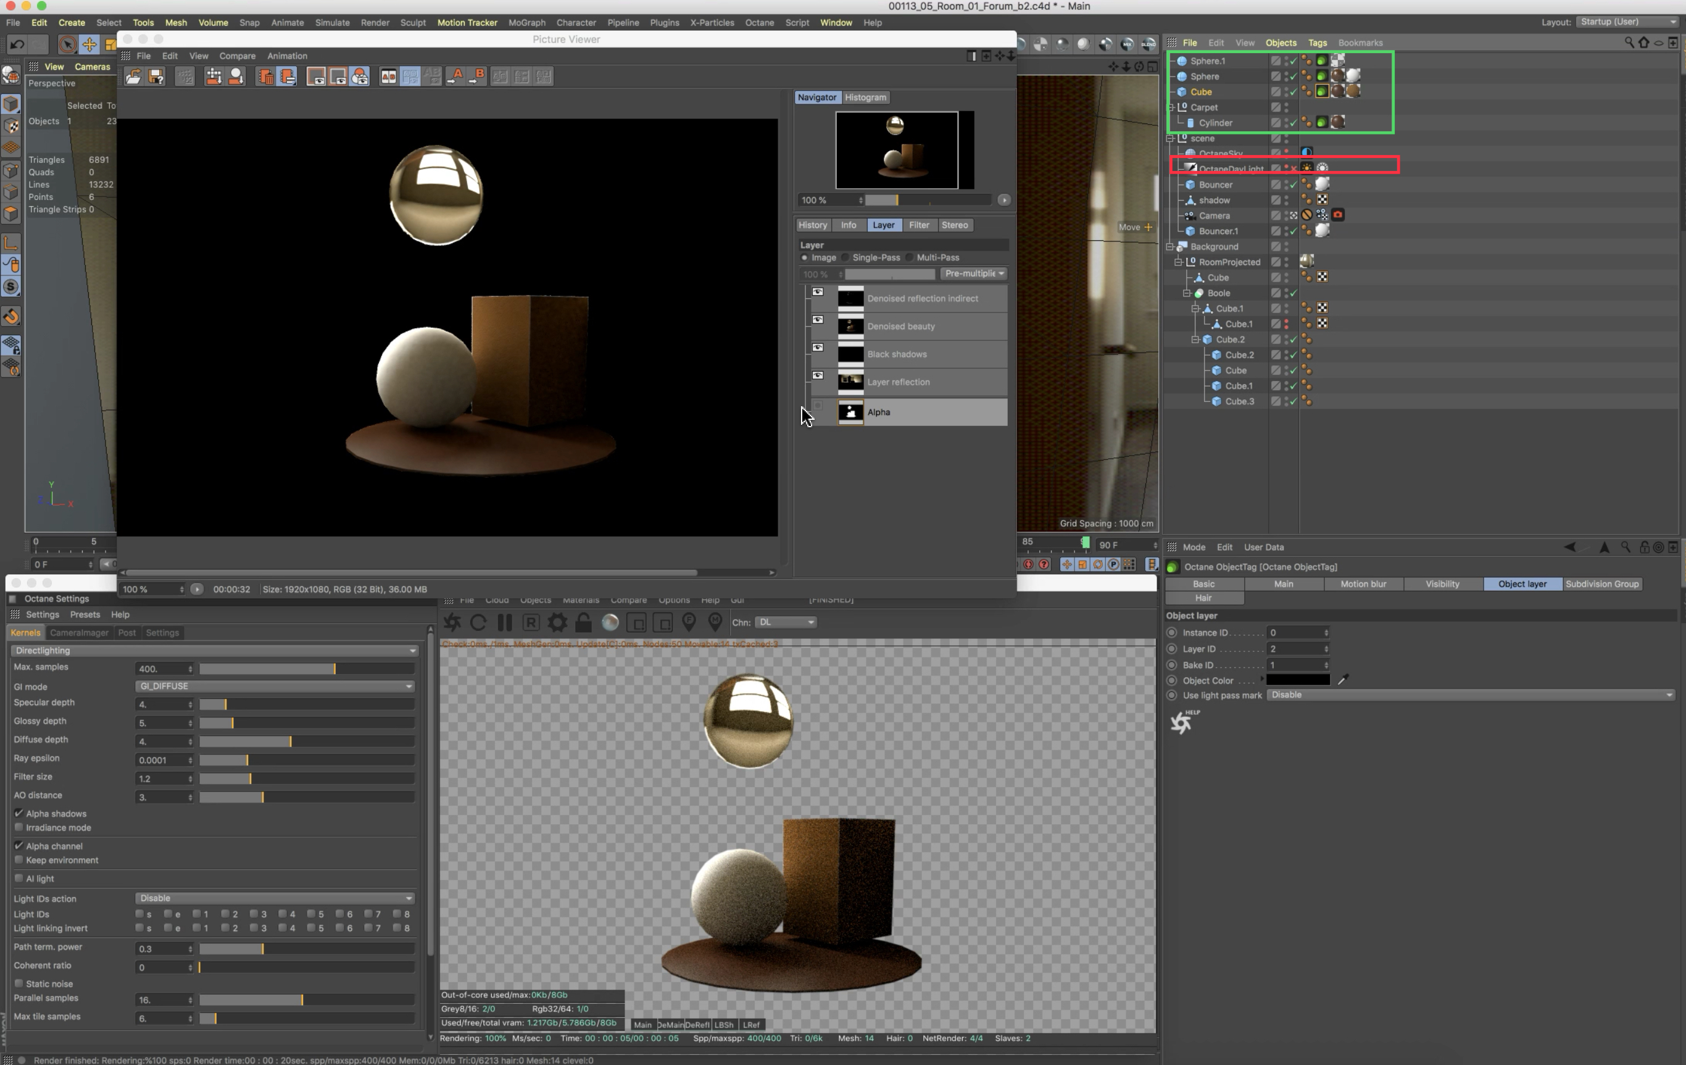Click the Save As icon in Picture Viewer
Viewport: 1686px width, 1065px height.
tap(156, 77)
